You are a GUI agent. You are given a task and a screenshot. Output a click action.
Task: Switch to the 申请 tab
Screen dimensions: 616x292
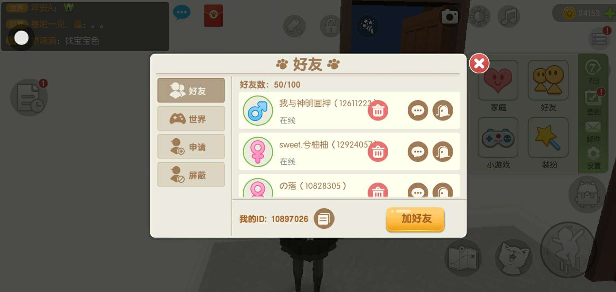(x=191, y=146)
